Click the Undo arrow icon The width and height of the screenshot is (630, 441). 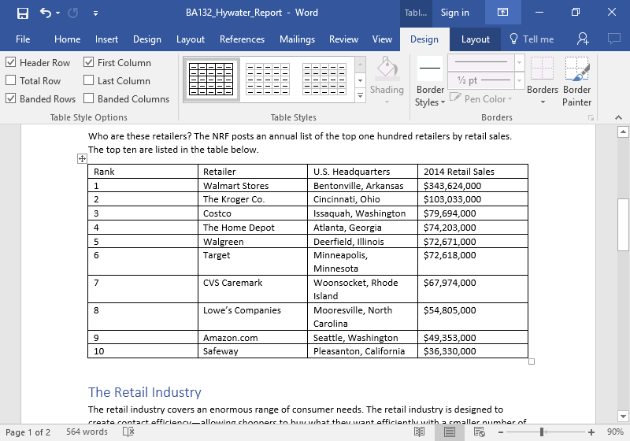click(46, 13)
